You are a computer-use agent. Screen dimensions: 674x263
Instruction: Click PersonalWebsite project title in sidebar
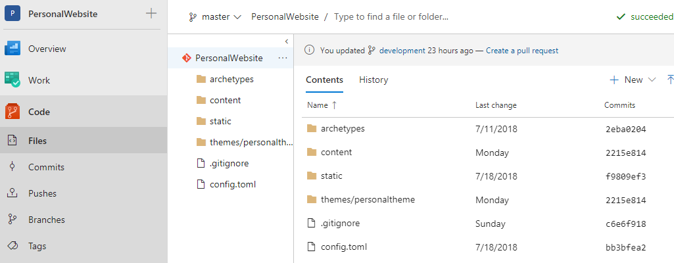point(62,14)
